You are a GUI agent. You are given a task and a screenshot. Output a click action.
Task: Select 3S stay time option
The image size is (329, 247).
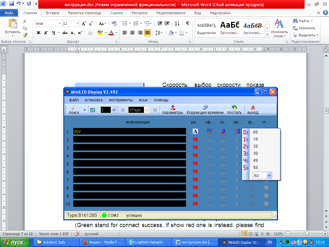click(x=261, y=153)
